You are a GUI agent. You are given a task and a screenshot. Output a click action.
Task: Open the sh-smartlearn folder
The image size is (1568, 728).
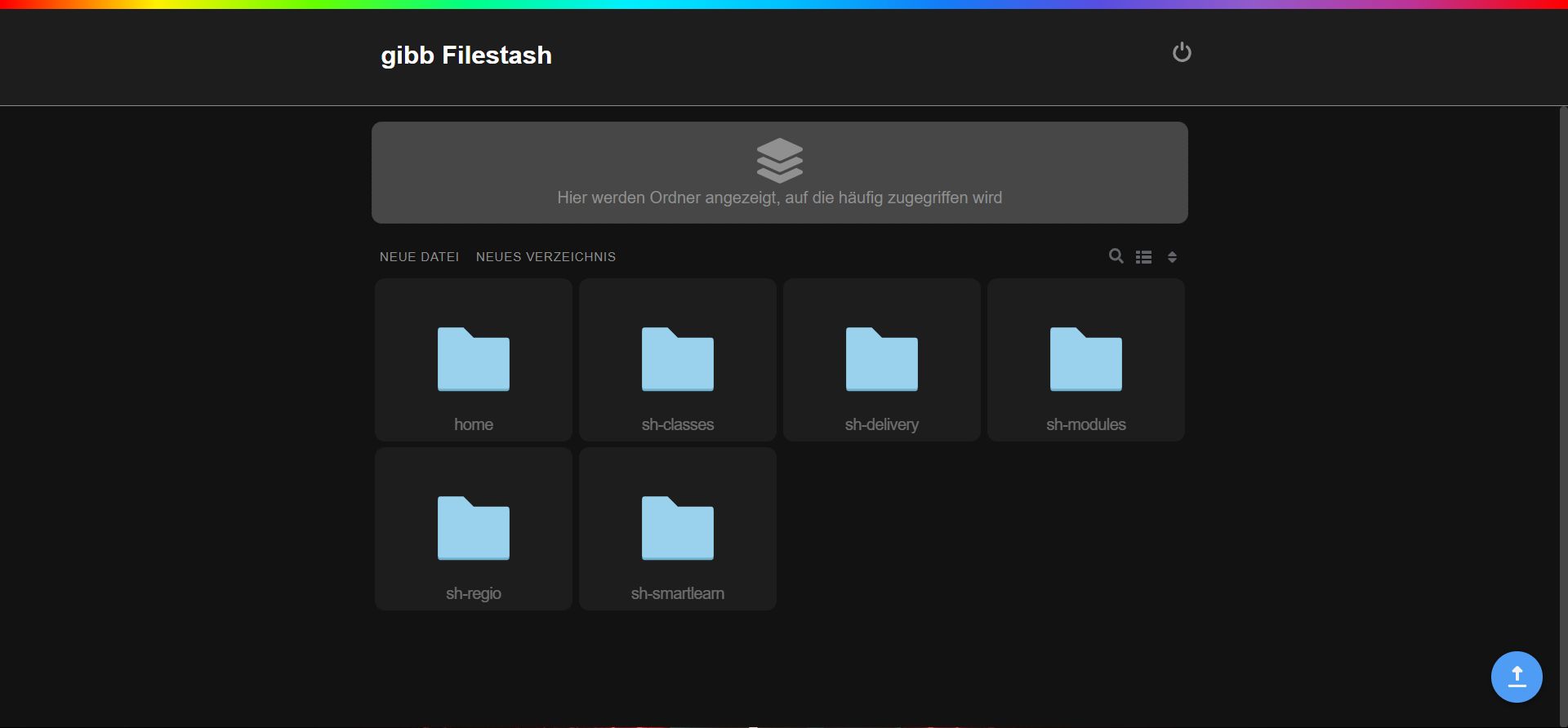tap(678, 529)
